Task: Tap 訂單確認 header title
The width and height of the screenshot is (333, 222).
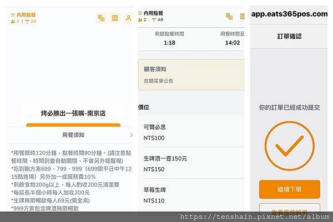Action: pos(290,36)
